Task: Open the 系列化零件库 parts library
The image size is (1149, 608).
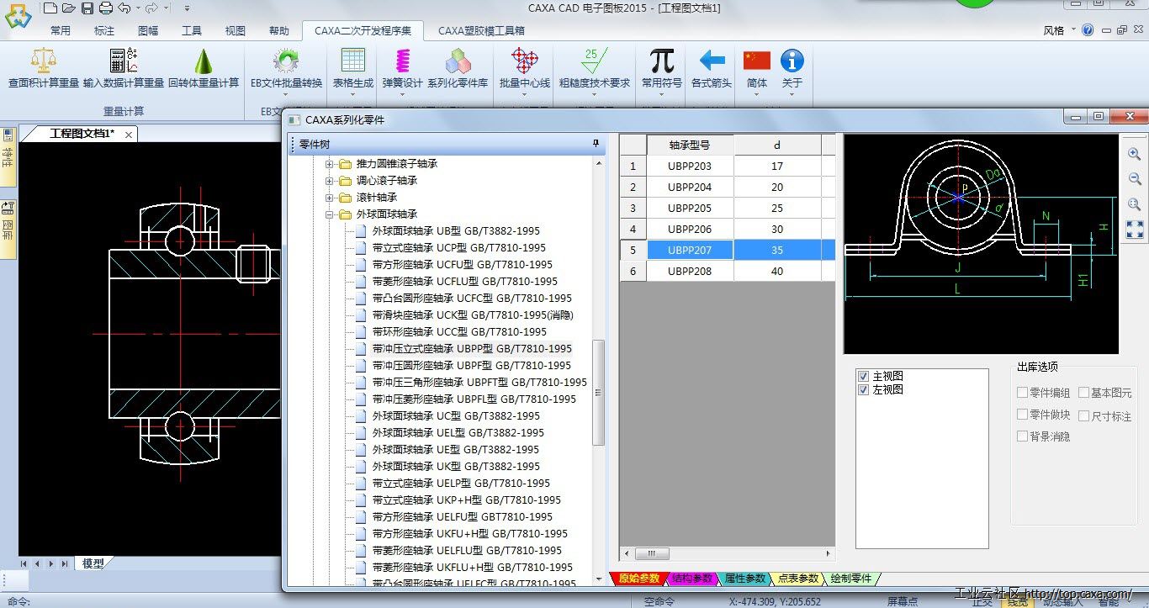Action: point(458,61)
